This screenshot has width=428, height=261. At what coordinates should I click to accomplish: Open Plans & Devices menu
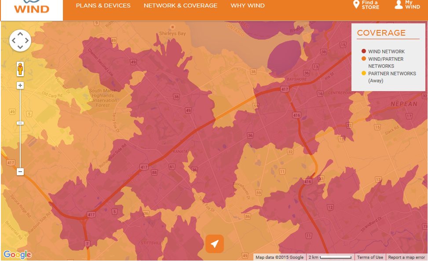point(103,5)
